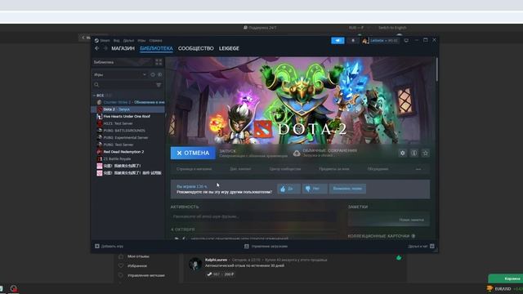
Task: Click the remind-me-later button in review prompt
Action: 347,189
